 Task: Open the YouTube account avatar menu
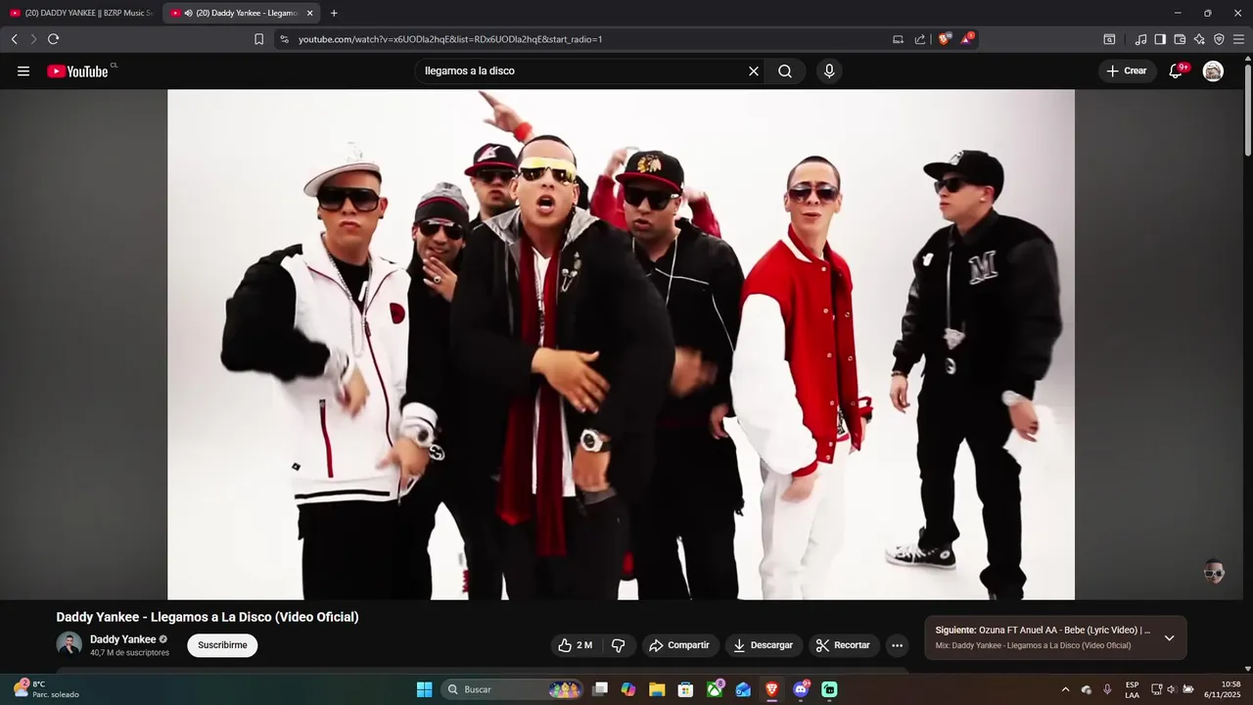(x=1213, y=70)
